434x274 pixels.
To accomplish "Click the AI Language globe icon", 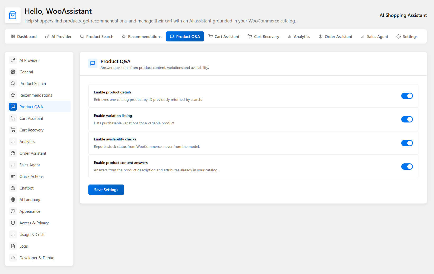I will pos(13,200).
